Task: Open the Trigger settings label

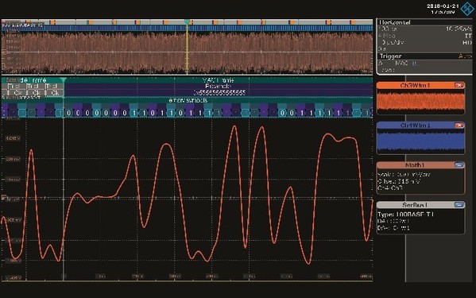Action: [x=390, y=56]
